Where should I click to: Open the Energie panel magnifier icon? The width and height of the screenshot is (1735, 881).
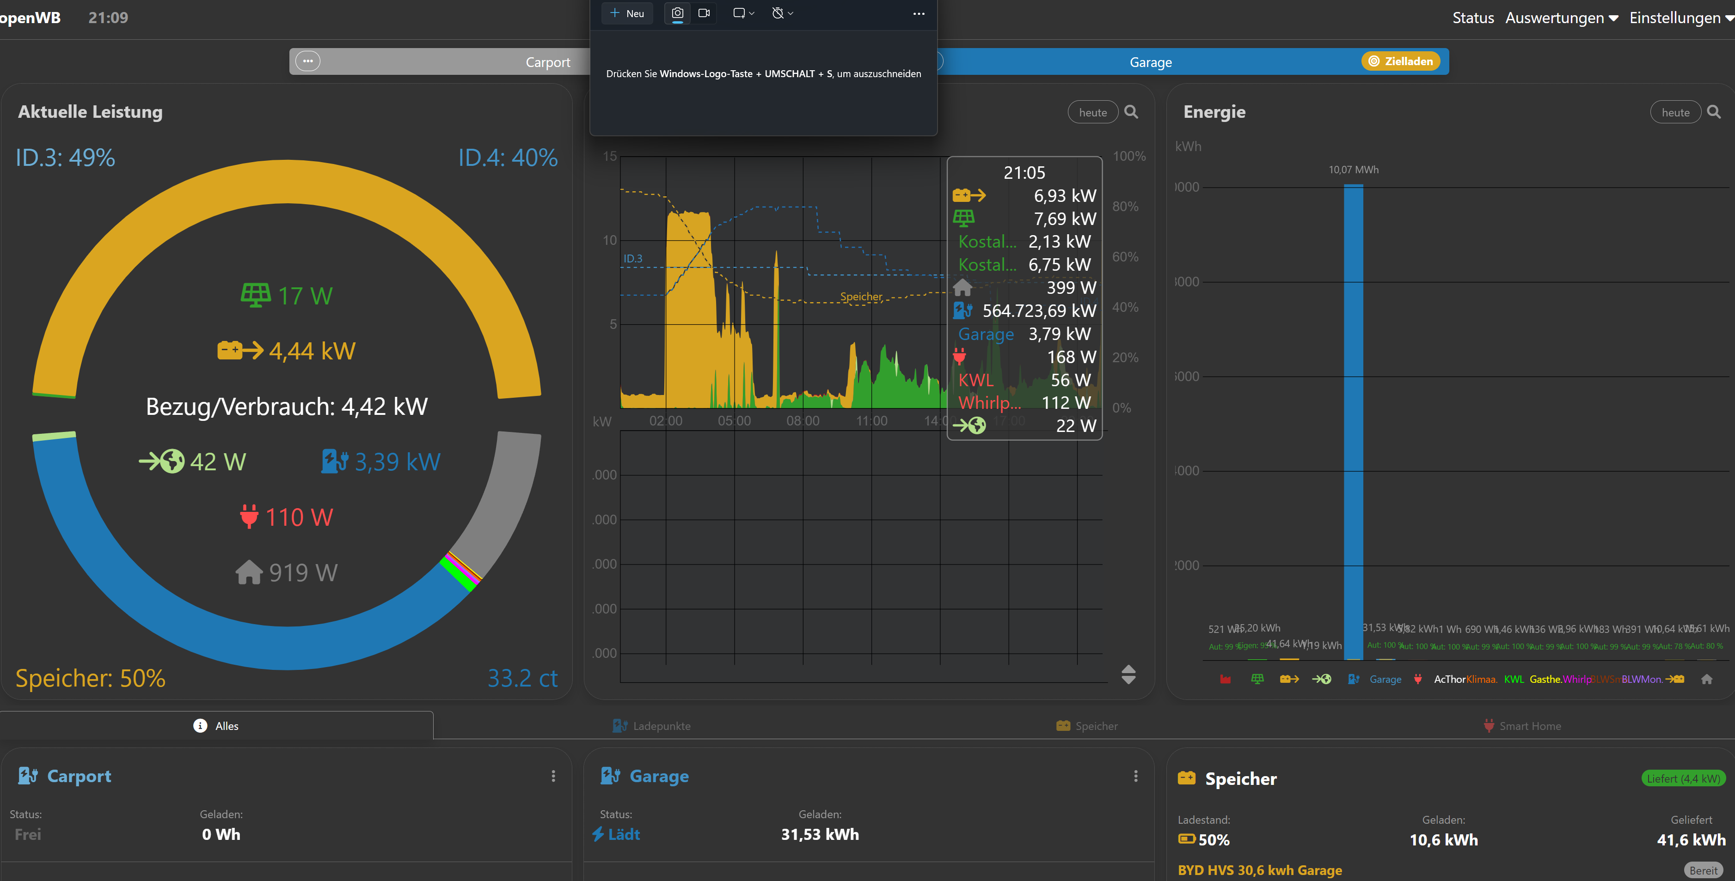1714,112
